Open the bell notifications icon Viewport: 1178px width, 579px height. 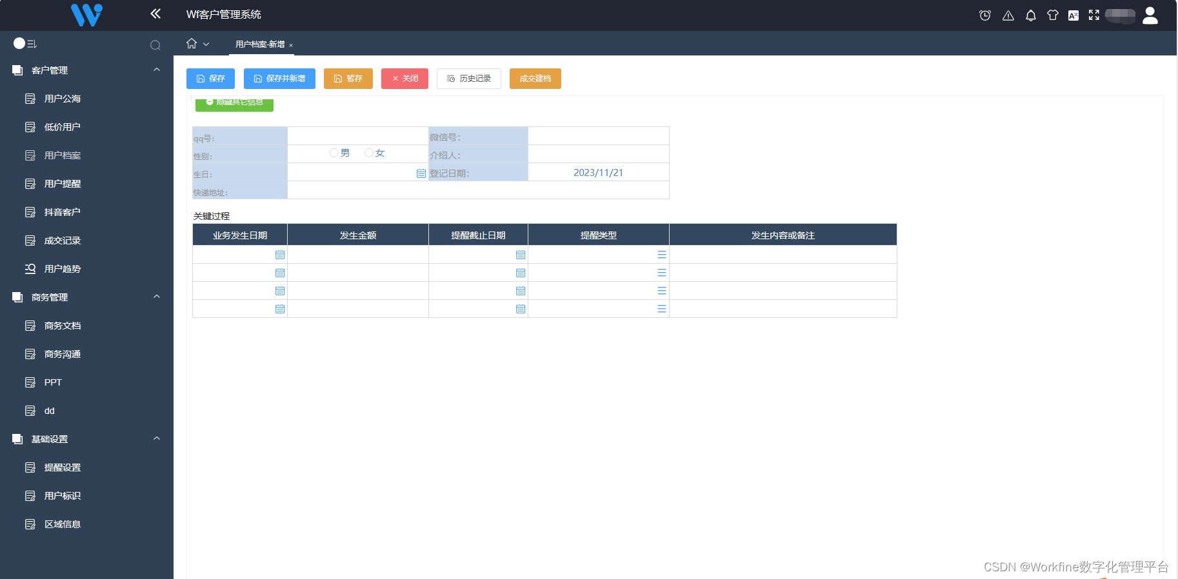click(x=1031, y=15)
